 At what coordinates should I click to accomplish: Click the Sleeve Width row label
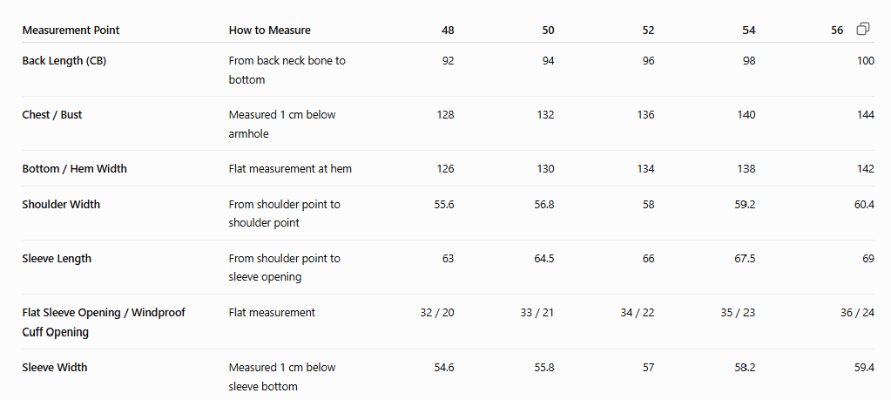pos(55,367)
